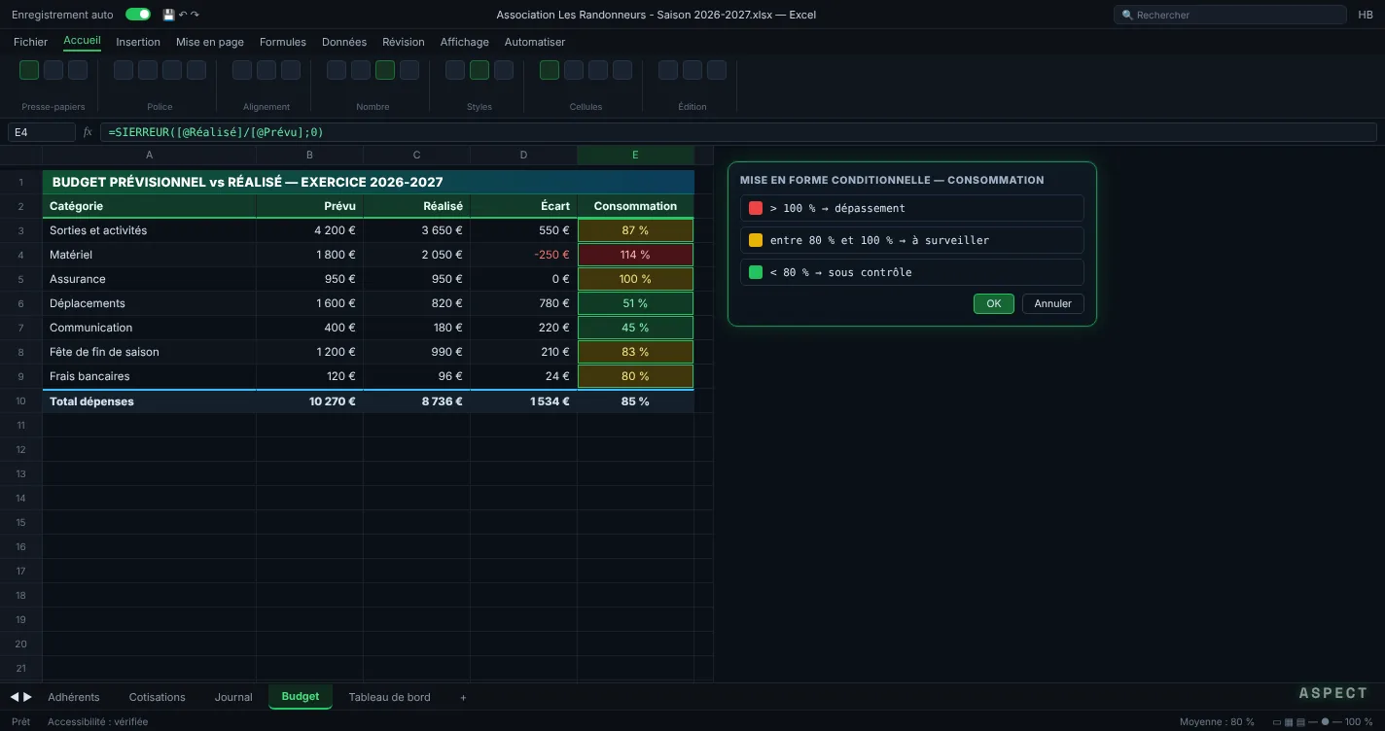Redo using the redo arrow icon
The image size is (1385, 731).
click(x=195, y=15)
